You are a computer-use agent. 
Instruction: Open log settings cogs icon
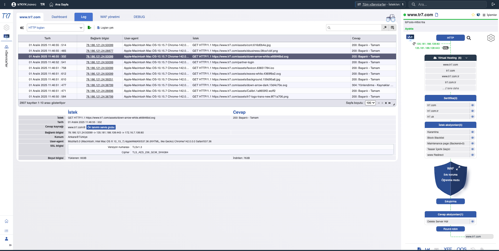point(22,28)
